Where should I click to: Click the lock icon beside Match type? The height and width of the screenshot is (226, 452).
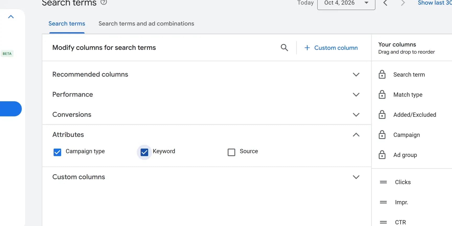(382, 94)
